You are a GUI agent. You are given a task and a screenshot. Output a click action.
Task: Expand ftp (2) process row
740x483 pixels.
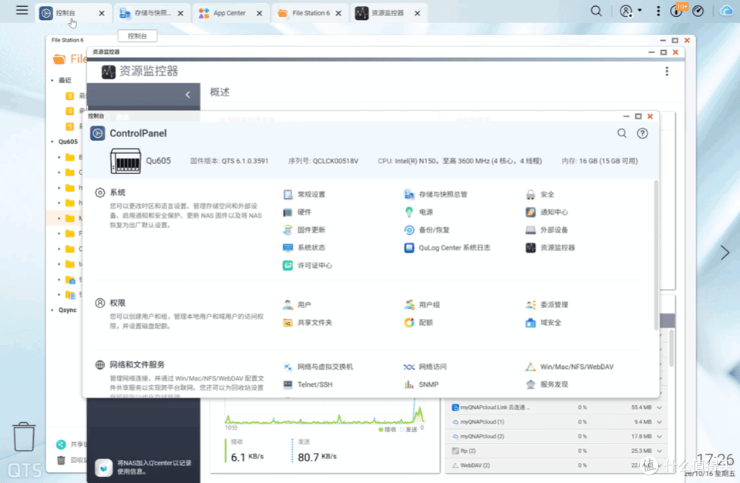(660, 451)
